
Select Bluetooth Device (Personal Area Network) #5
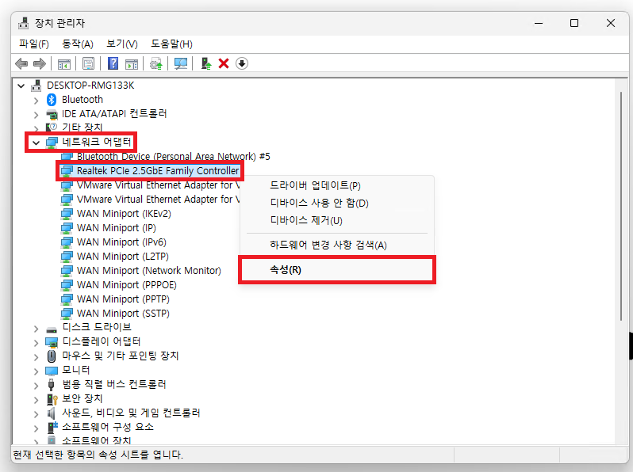173,156
